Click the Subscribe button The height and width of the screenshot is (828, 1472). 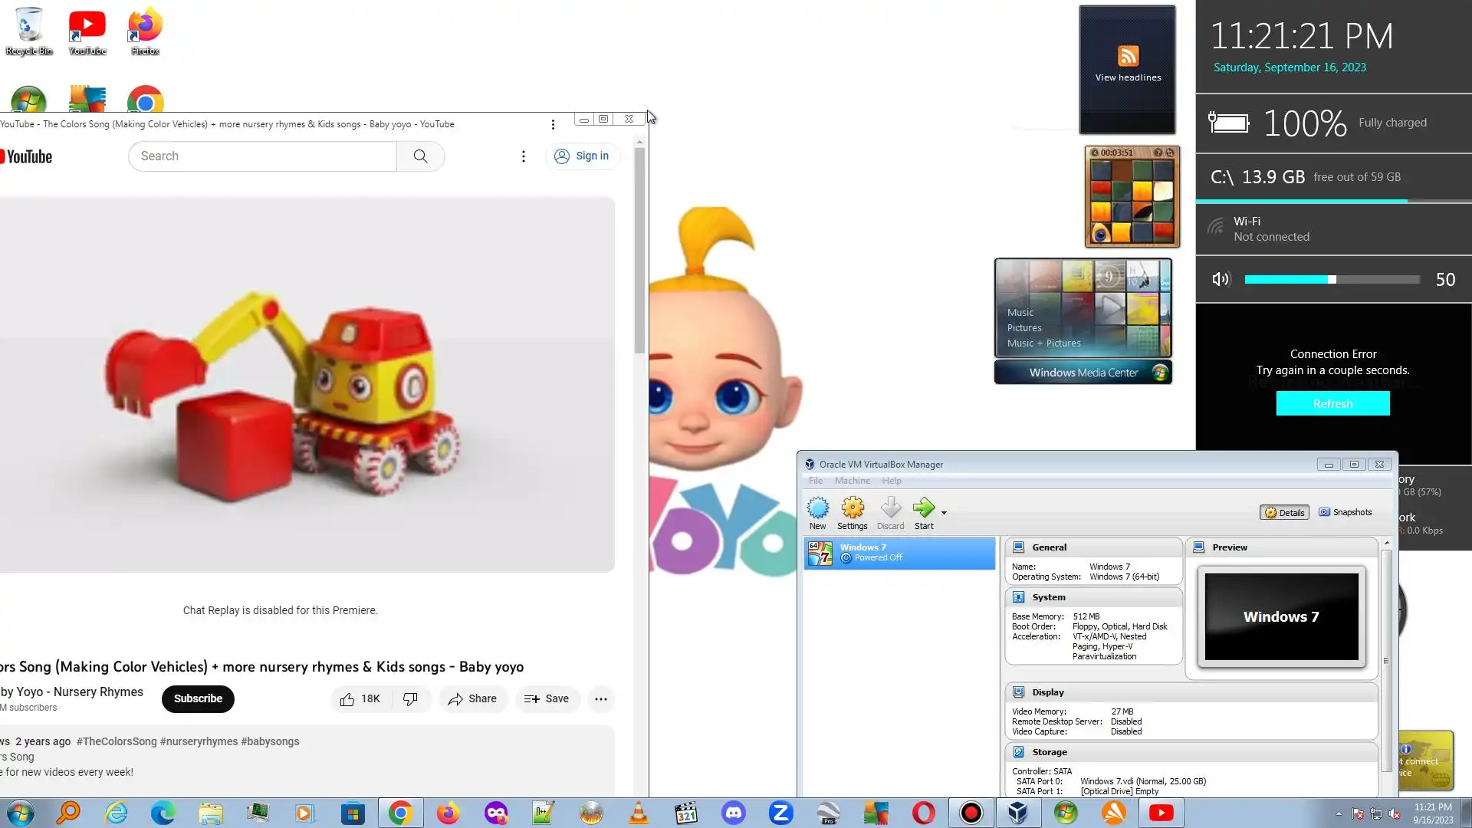(198, 699)
